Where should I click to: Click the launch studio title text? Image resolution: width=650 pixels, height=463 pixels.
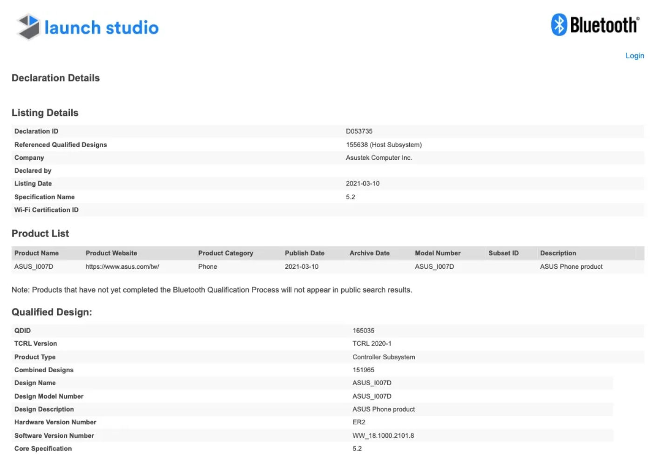coord(102,27)
